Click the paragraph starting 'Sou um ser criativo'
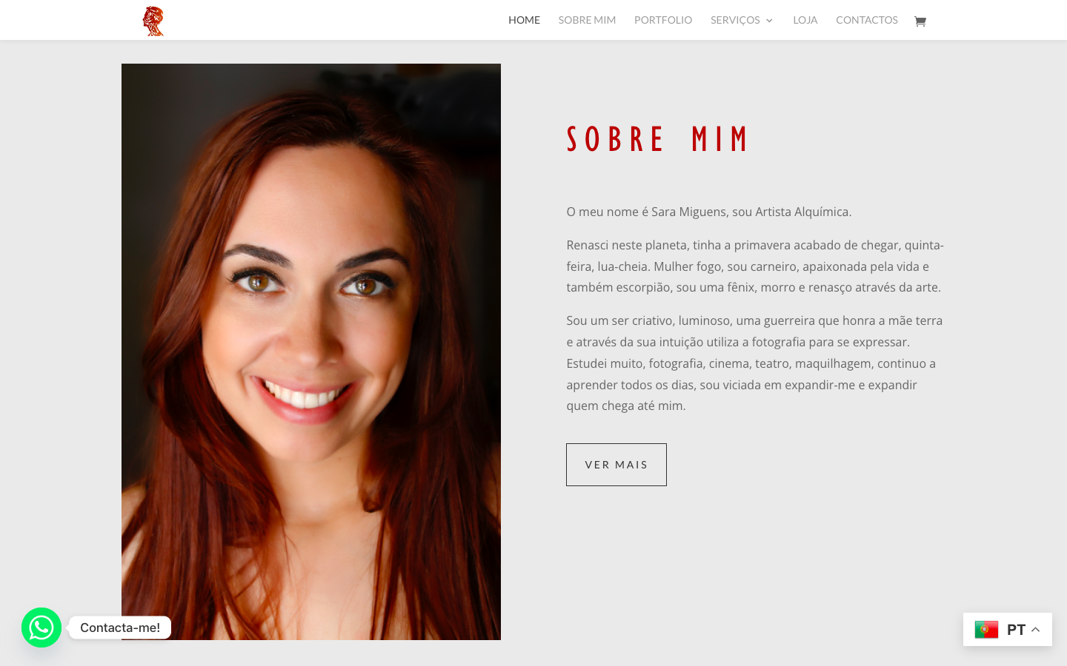The height and width of the screenshot is (666, 1067). point(755,363)
